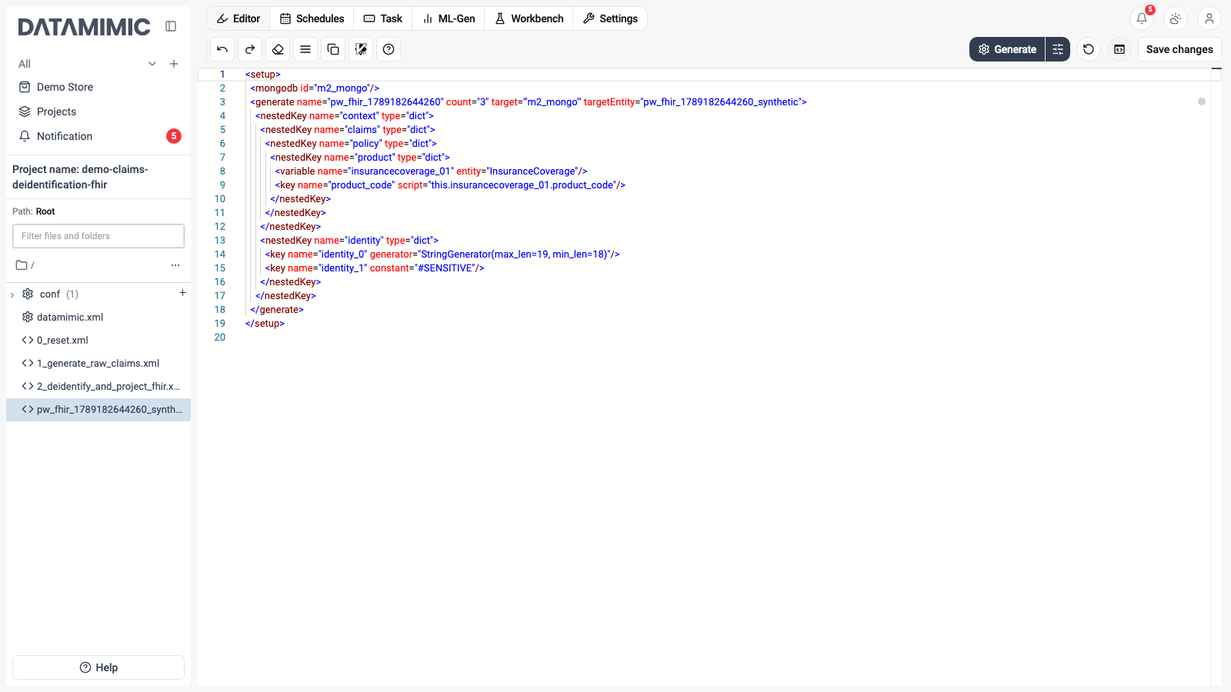Open the Settings tab
The width and height of the screenshot is (1231, 692).
point(610,18)
